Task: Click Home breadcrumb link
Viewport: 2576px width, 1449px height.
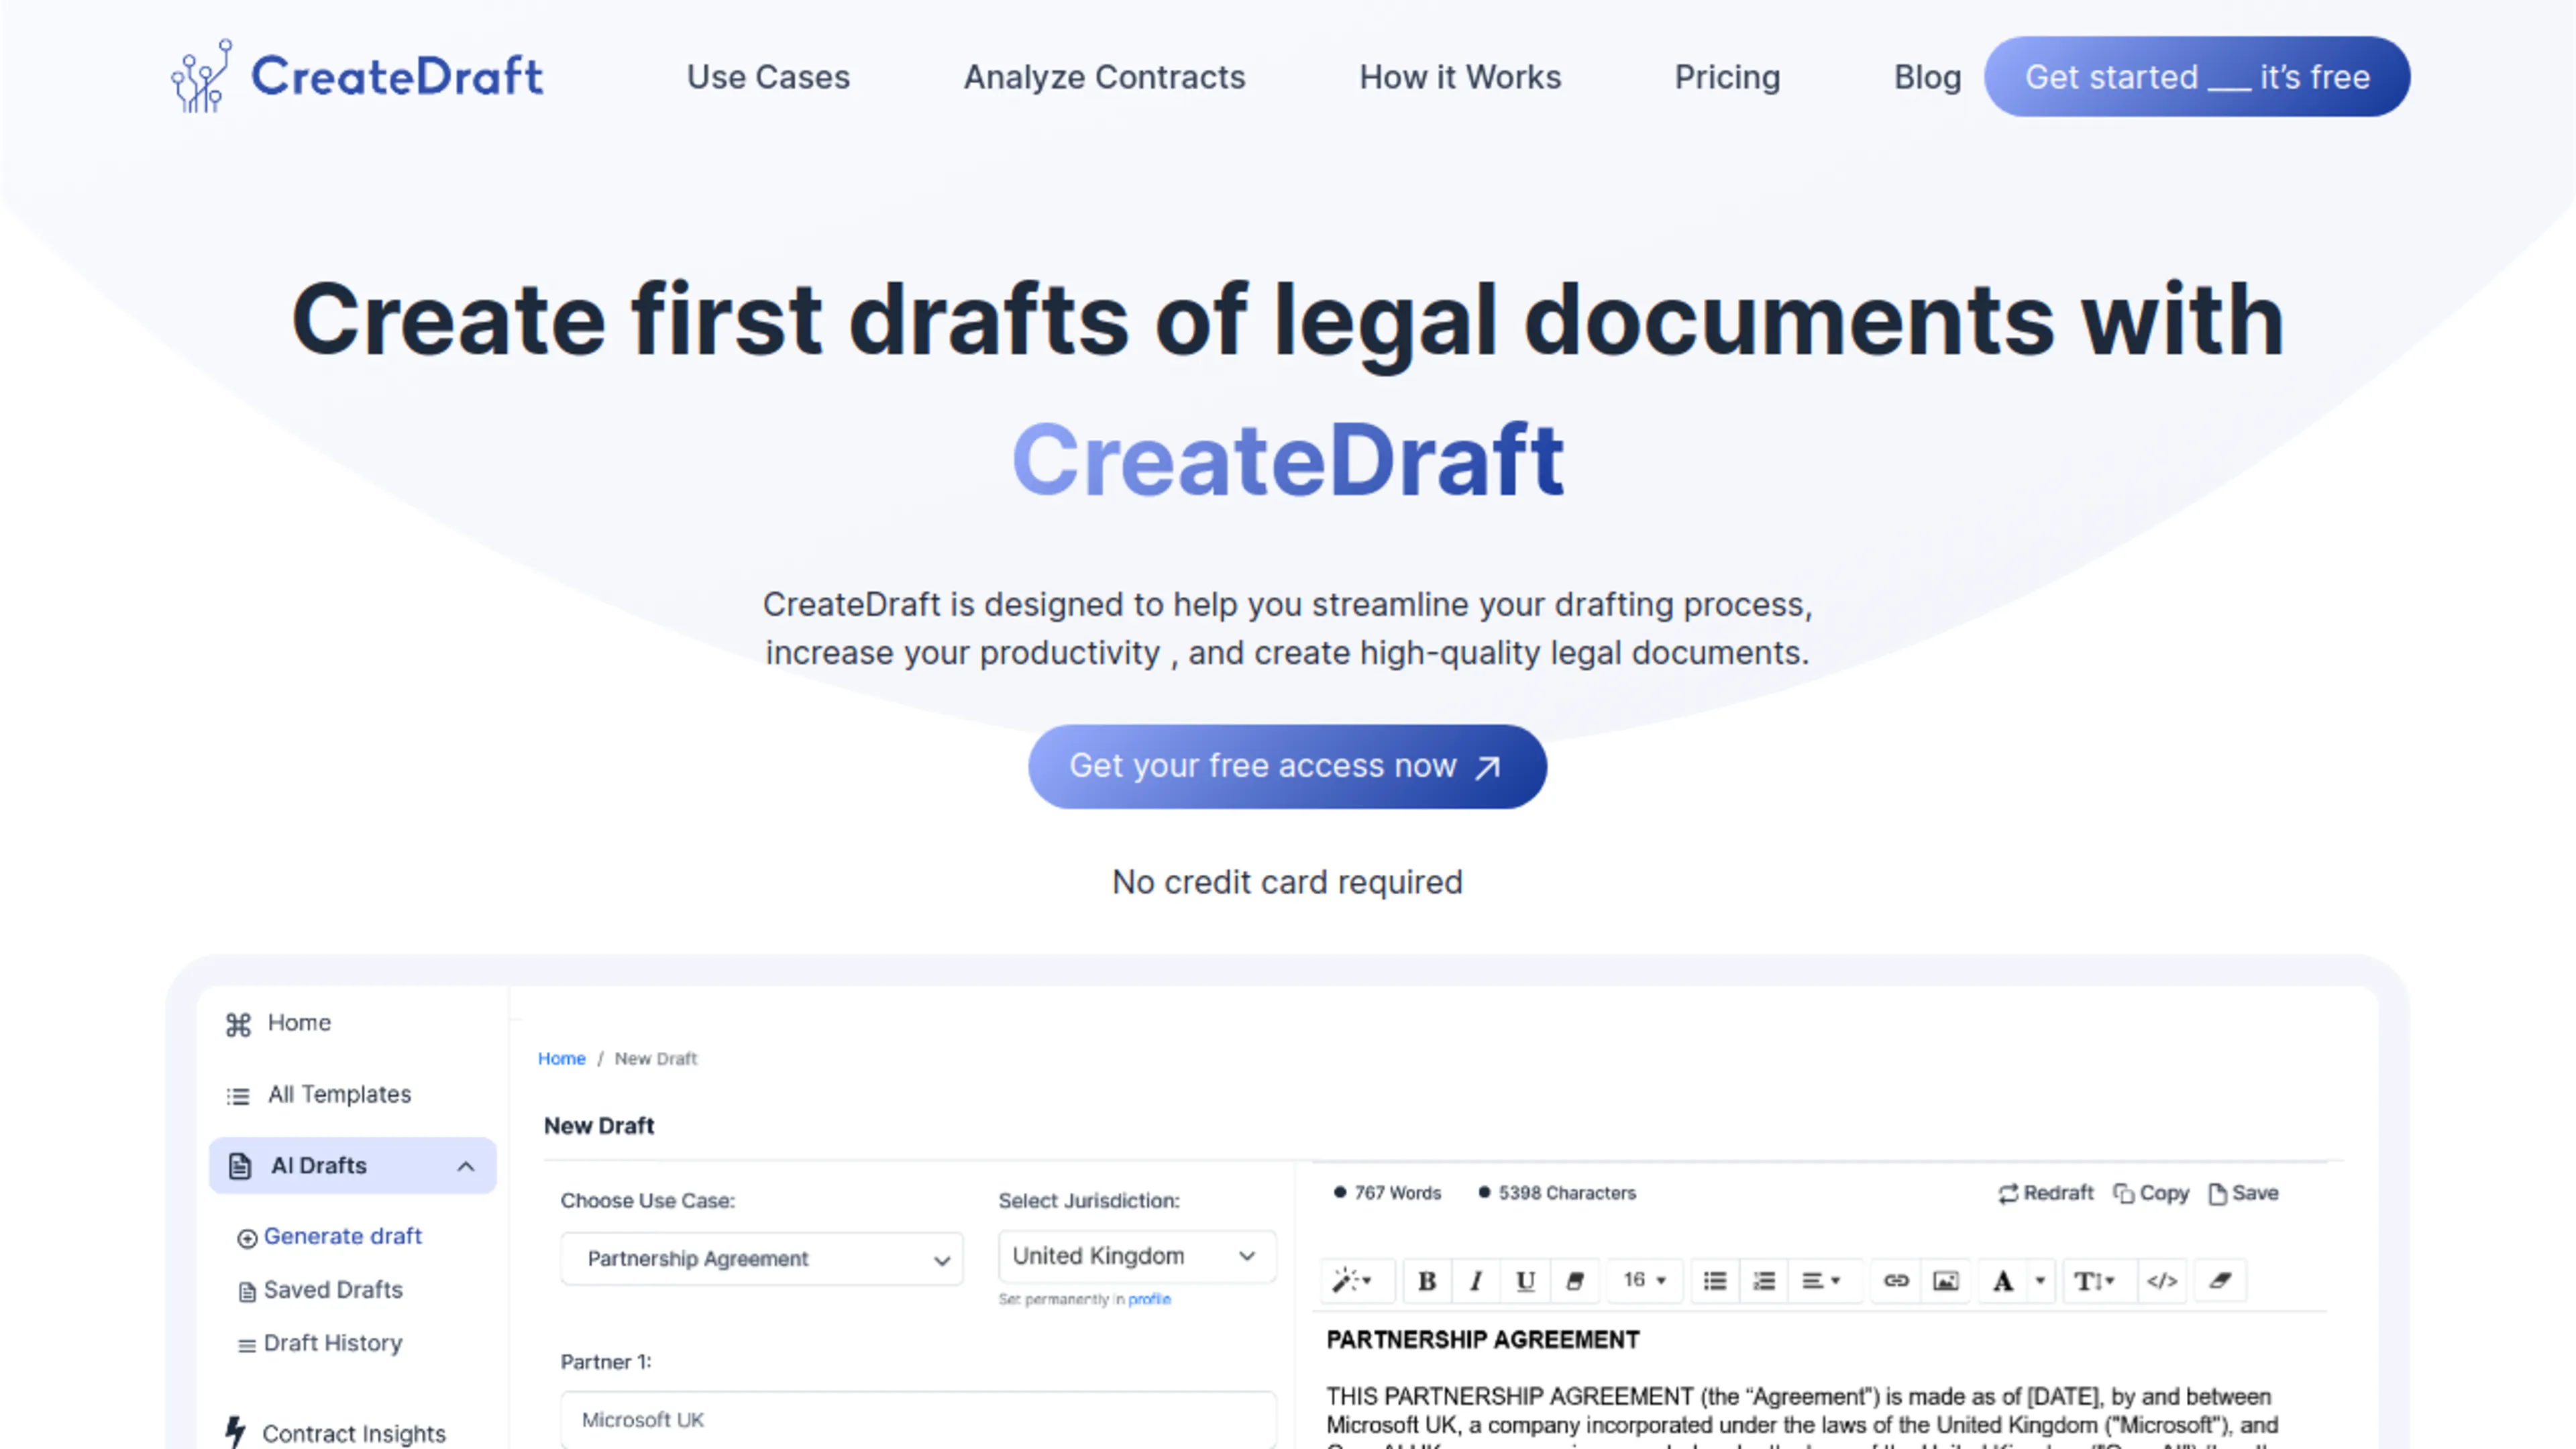Action: pyautogui.click(x=562, y=1058)
